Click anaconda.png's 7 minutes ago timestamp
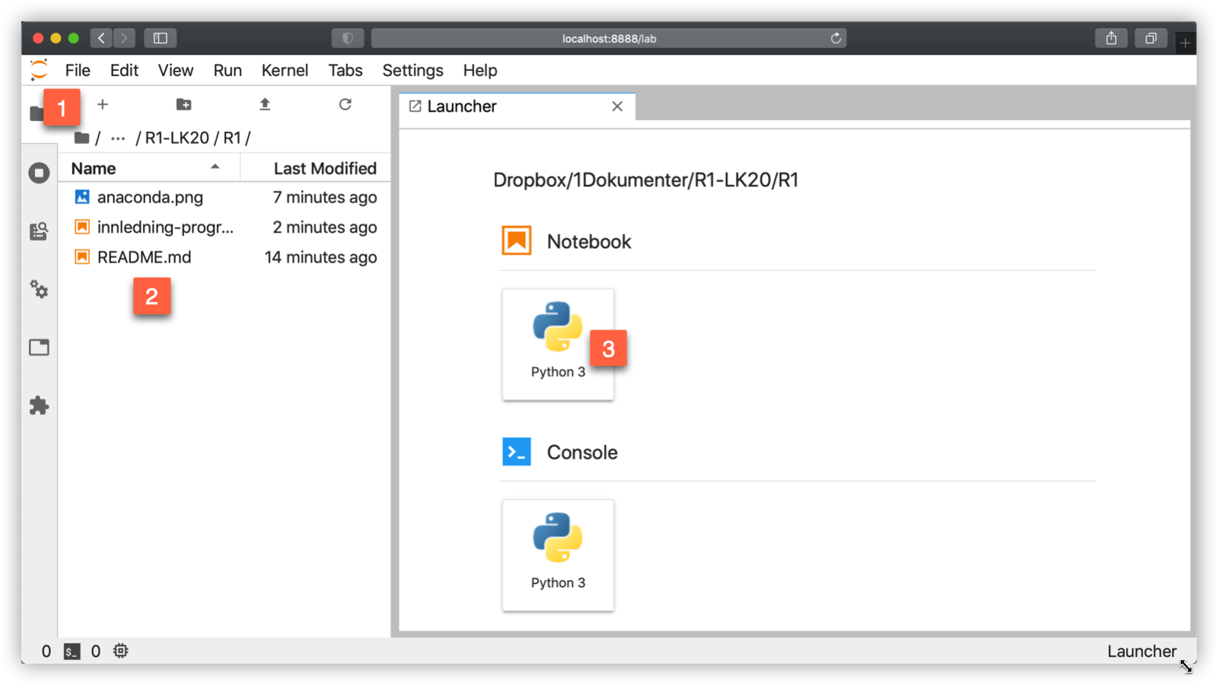1218x685 pixels. [325, 197]
